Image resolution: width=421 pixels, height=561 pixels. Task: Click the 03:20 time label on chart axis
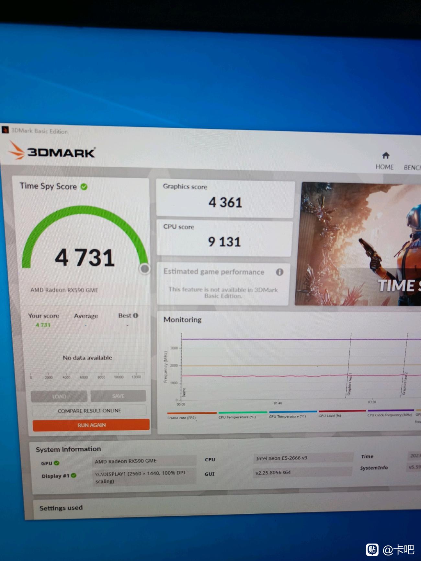coord(372,402)
